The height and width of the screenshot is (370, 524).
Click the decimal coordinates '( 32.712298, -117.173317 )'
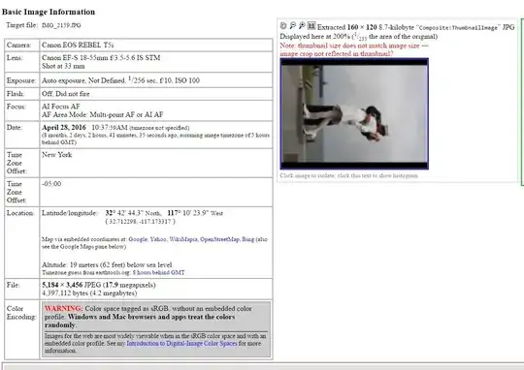coord(141,221)
